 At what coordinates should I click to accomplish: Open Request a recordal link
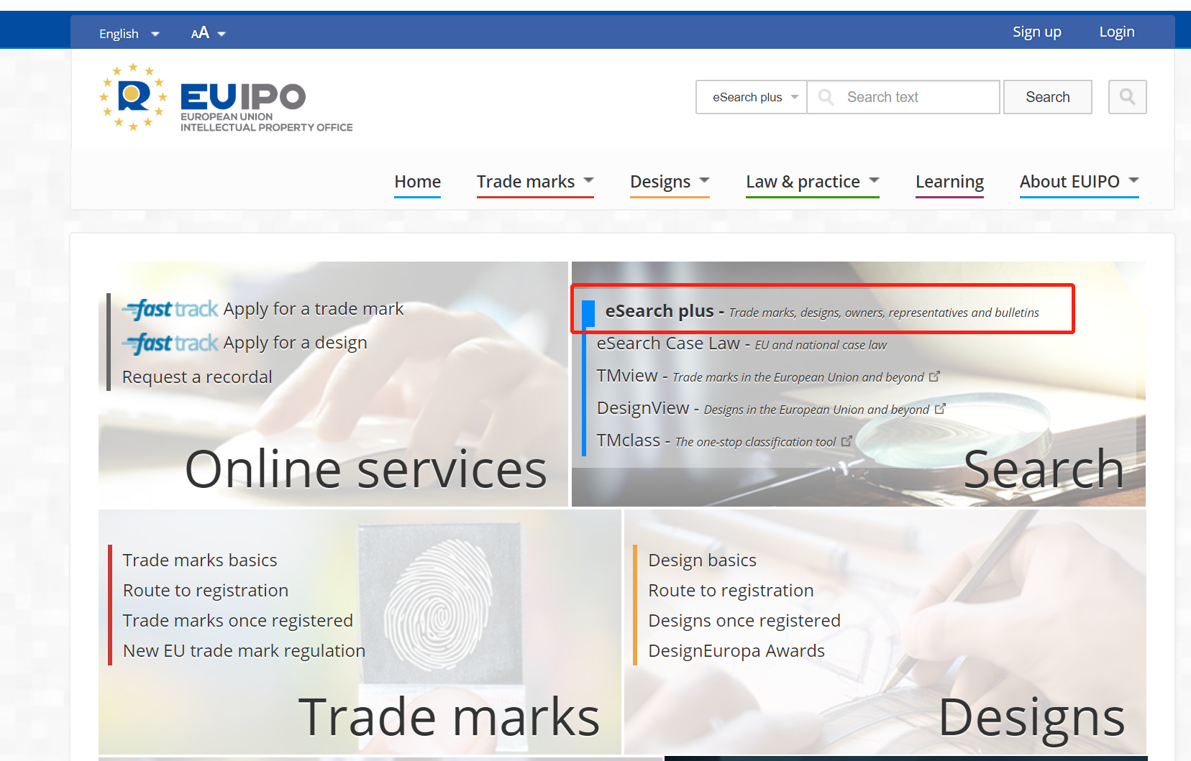pyautogui.click(x=197, y=377)
